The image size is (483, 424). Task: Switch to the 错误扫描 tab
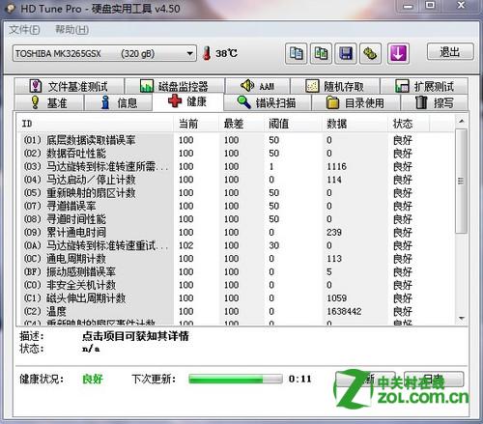[x=268, y=103]
